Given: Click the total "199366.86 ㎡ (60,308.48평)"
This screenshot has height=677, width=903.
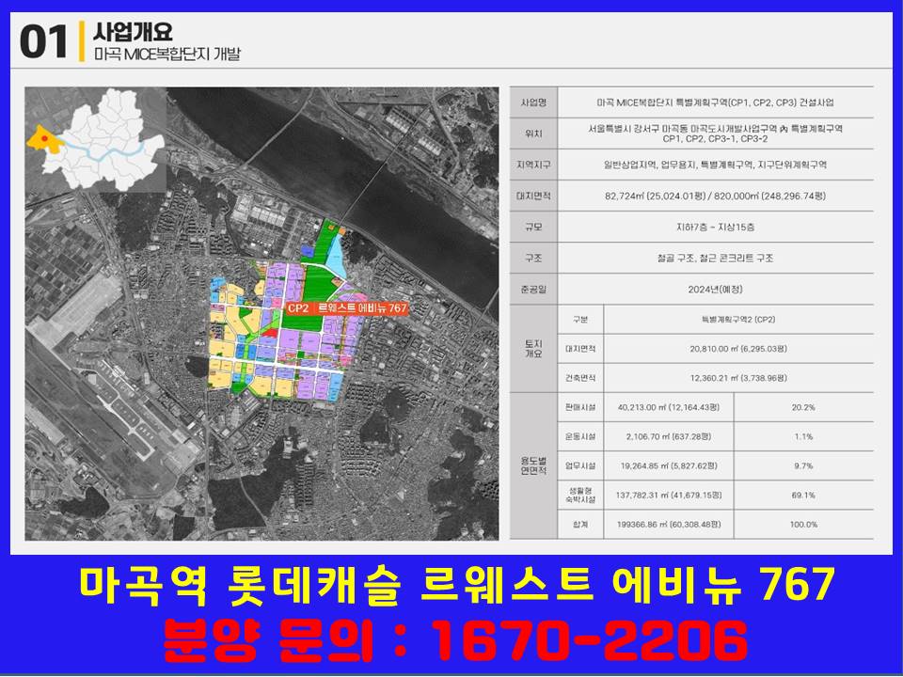Looking at the screenshot, I should point(669,525).
